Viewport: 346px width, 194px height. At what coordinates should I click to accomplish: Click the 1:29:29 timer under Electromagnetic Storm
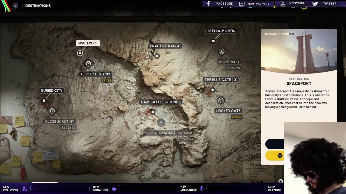pos(187,139)
